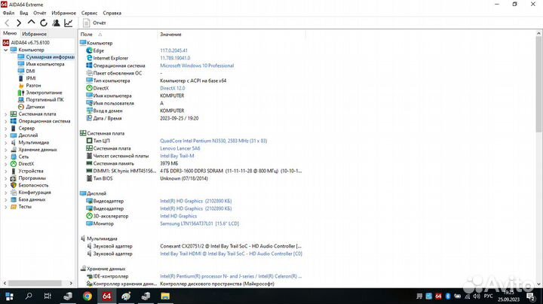Expand the Системная плата tree node
Image resolution: width=543 pixels, height=304 pixels.
point(5,114)
